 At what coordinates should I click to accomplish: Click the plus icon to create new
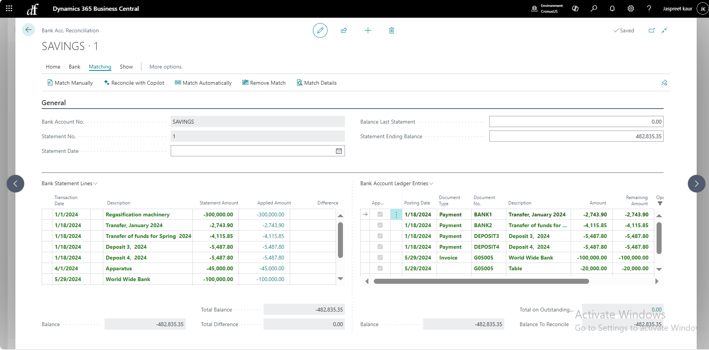(368, 30)
